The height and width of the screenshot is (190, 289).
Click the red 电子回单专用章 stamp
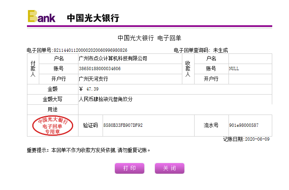coord(52,126)
